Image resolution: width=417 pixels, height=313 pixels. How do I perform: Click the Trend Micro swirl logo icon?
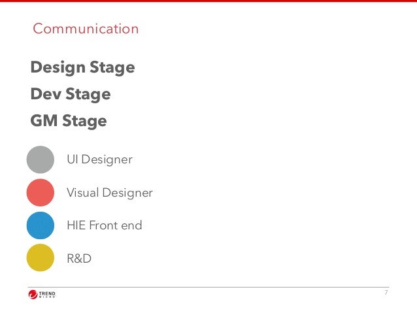coord(33,295)
